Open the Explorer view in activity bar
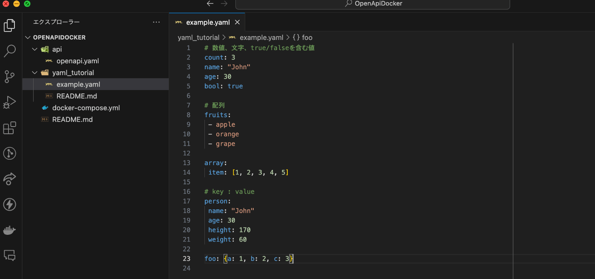 [x=9, y=25]
